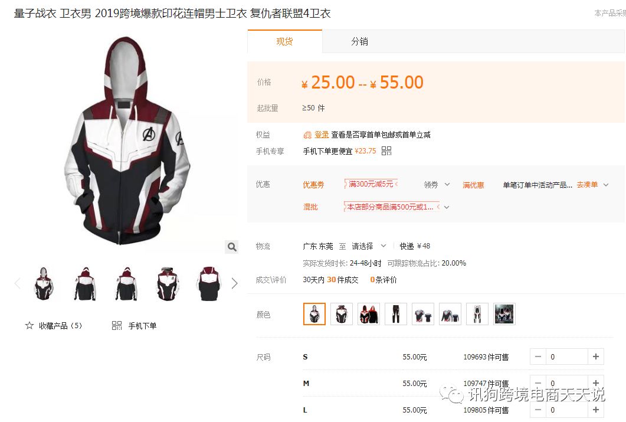
Task: Click the size S quantity input field
Action: [x=567, y=356]
